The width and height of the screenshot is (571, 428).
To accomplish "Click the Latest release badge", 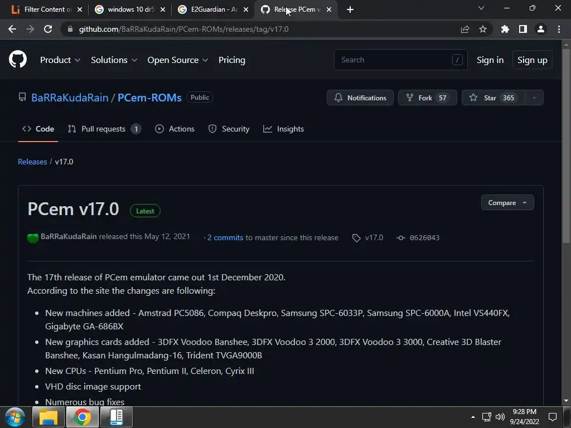I will pos(145,211).
